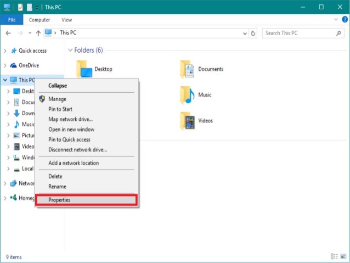
Task: Expand the ribbon with the chevron button
Action: point(336,19)
